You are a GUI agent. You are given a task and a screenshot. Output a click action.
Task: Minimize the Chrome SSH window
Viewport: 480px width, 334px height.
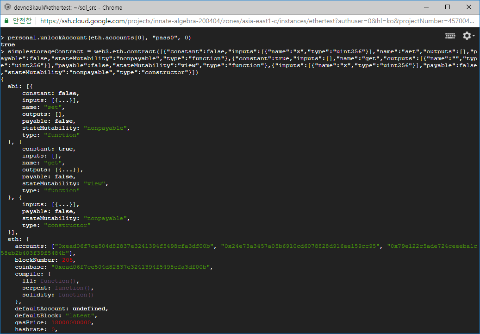427,7
